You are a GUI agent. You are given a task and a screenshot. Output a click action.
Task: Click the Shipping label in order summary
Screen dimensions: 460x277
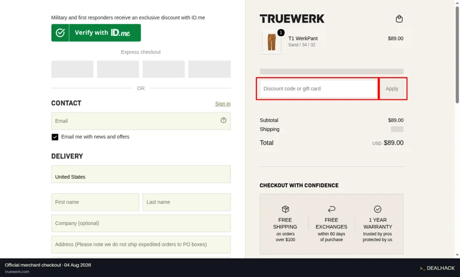[270, 129]
